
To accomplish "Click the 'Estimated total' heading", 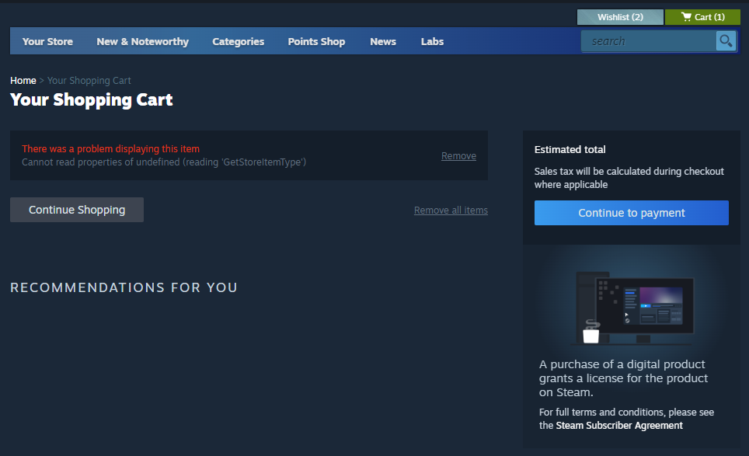I will point(570,149).
